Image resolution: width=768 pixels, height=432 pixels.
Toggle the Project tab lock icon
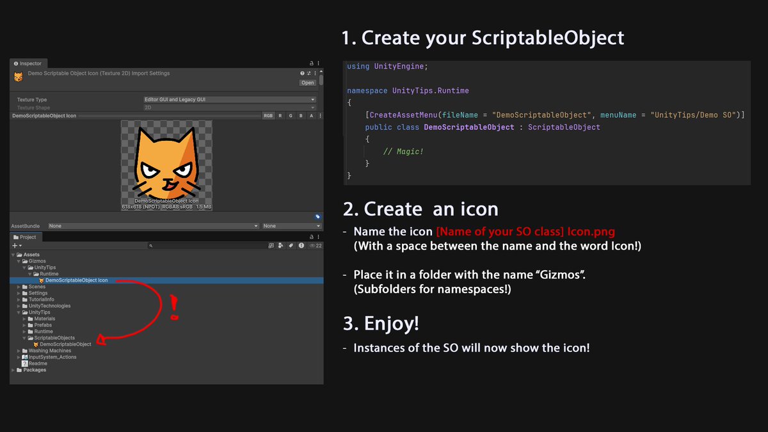311,237
